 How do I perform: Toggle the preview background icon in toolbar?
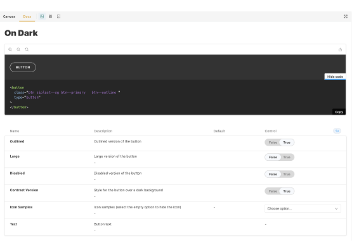42,16
